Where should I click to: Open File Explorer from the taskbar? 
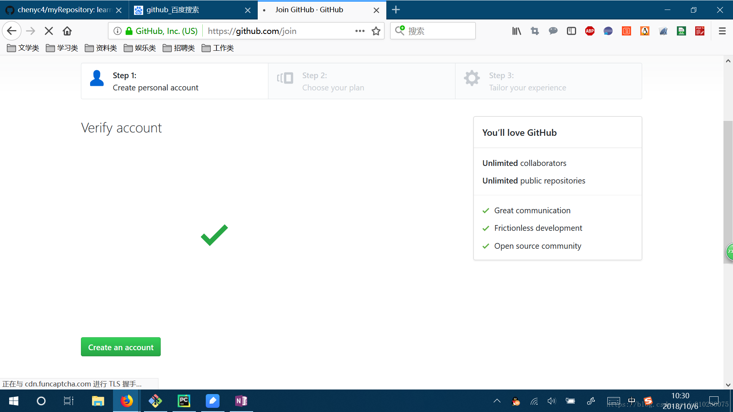[x=98, y=401]
